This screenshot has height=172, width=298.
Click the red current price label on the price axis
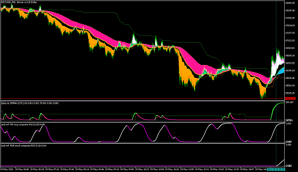[290, 98]
